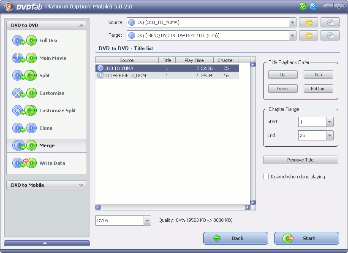Select Merge menu item label
This screenshot has height=253, width=348.
(x=47, y=145)
